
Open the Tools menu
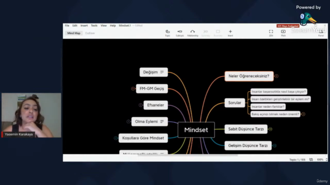pyautogui.click(x=94, y=26)
